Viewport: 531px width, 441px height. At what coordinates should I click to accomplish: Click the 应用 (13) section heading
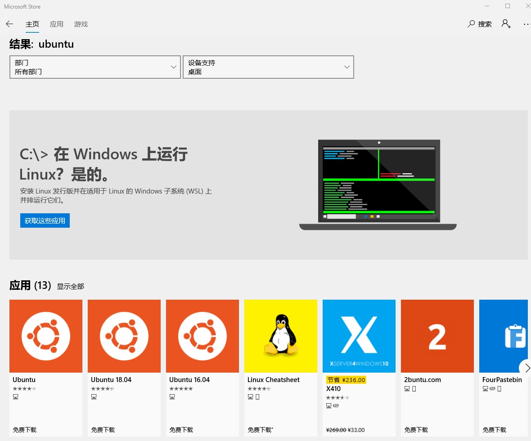coord(30,286)
